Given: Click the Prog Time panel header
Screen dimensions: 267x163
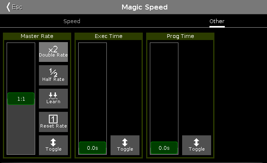Looking at the screenshot, I should pos(180,36).
